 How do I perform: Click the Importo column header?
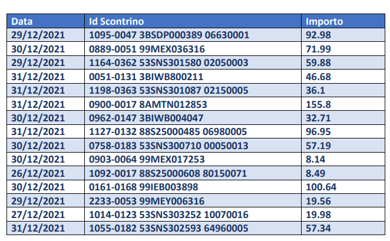[x=324, y=22]
